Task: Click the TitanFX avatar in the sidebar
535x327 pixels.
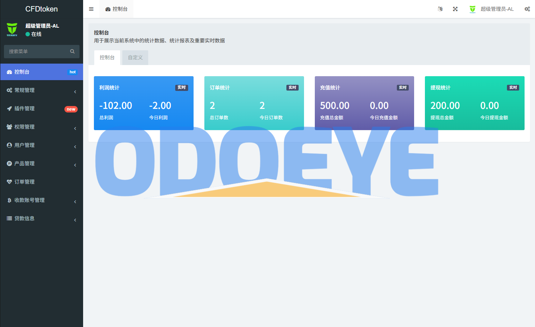Action: click(x=12, y=29)
